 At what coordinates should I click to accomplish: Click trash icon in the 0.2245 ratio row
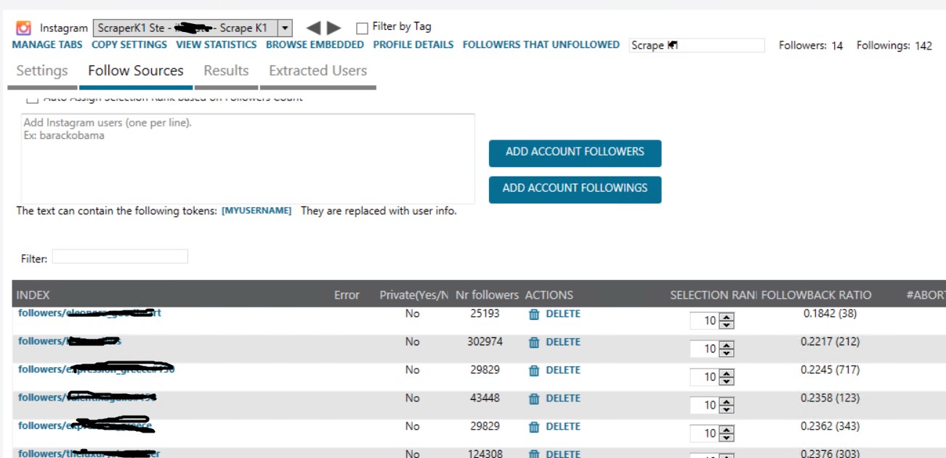tap(534, 371)
